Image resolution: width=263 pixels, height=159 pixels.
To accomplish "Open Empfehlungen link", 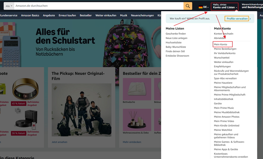I will pyautogui.click(x=222, y=66).
